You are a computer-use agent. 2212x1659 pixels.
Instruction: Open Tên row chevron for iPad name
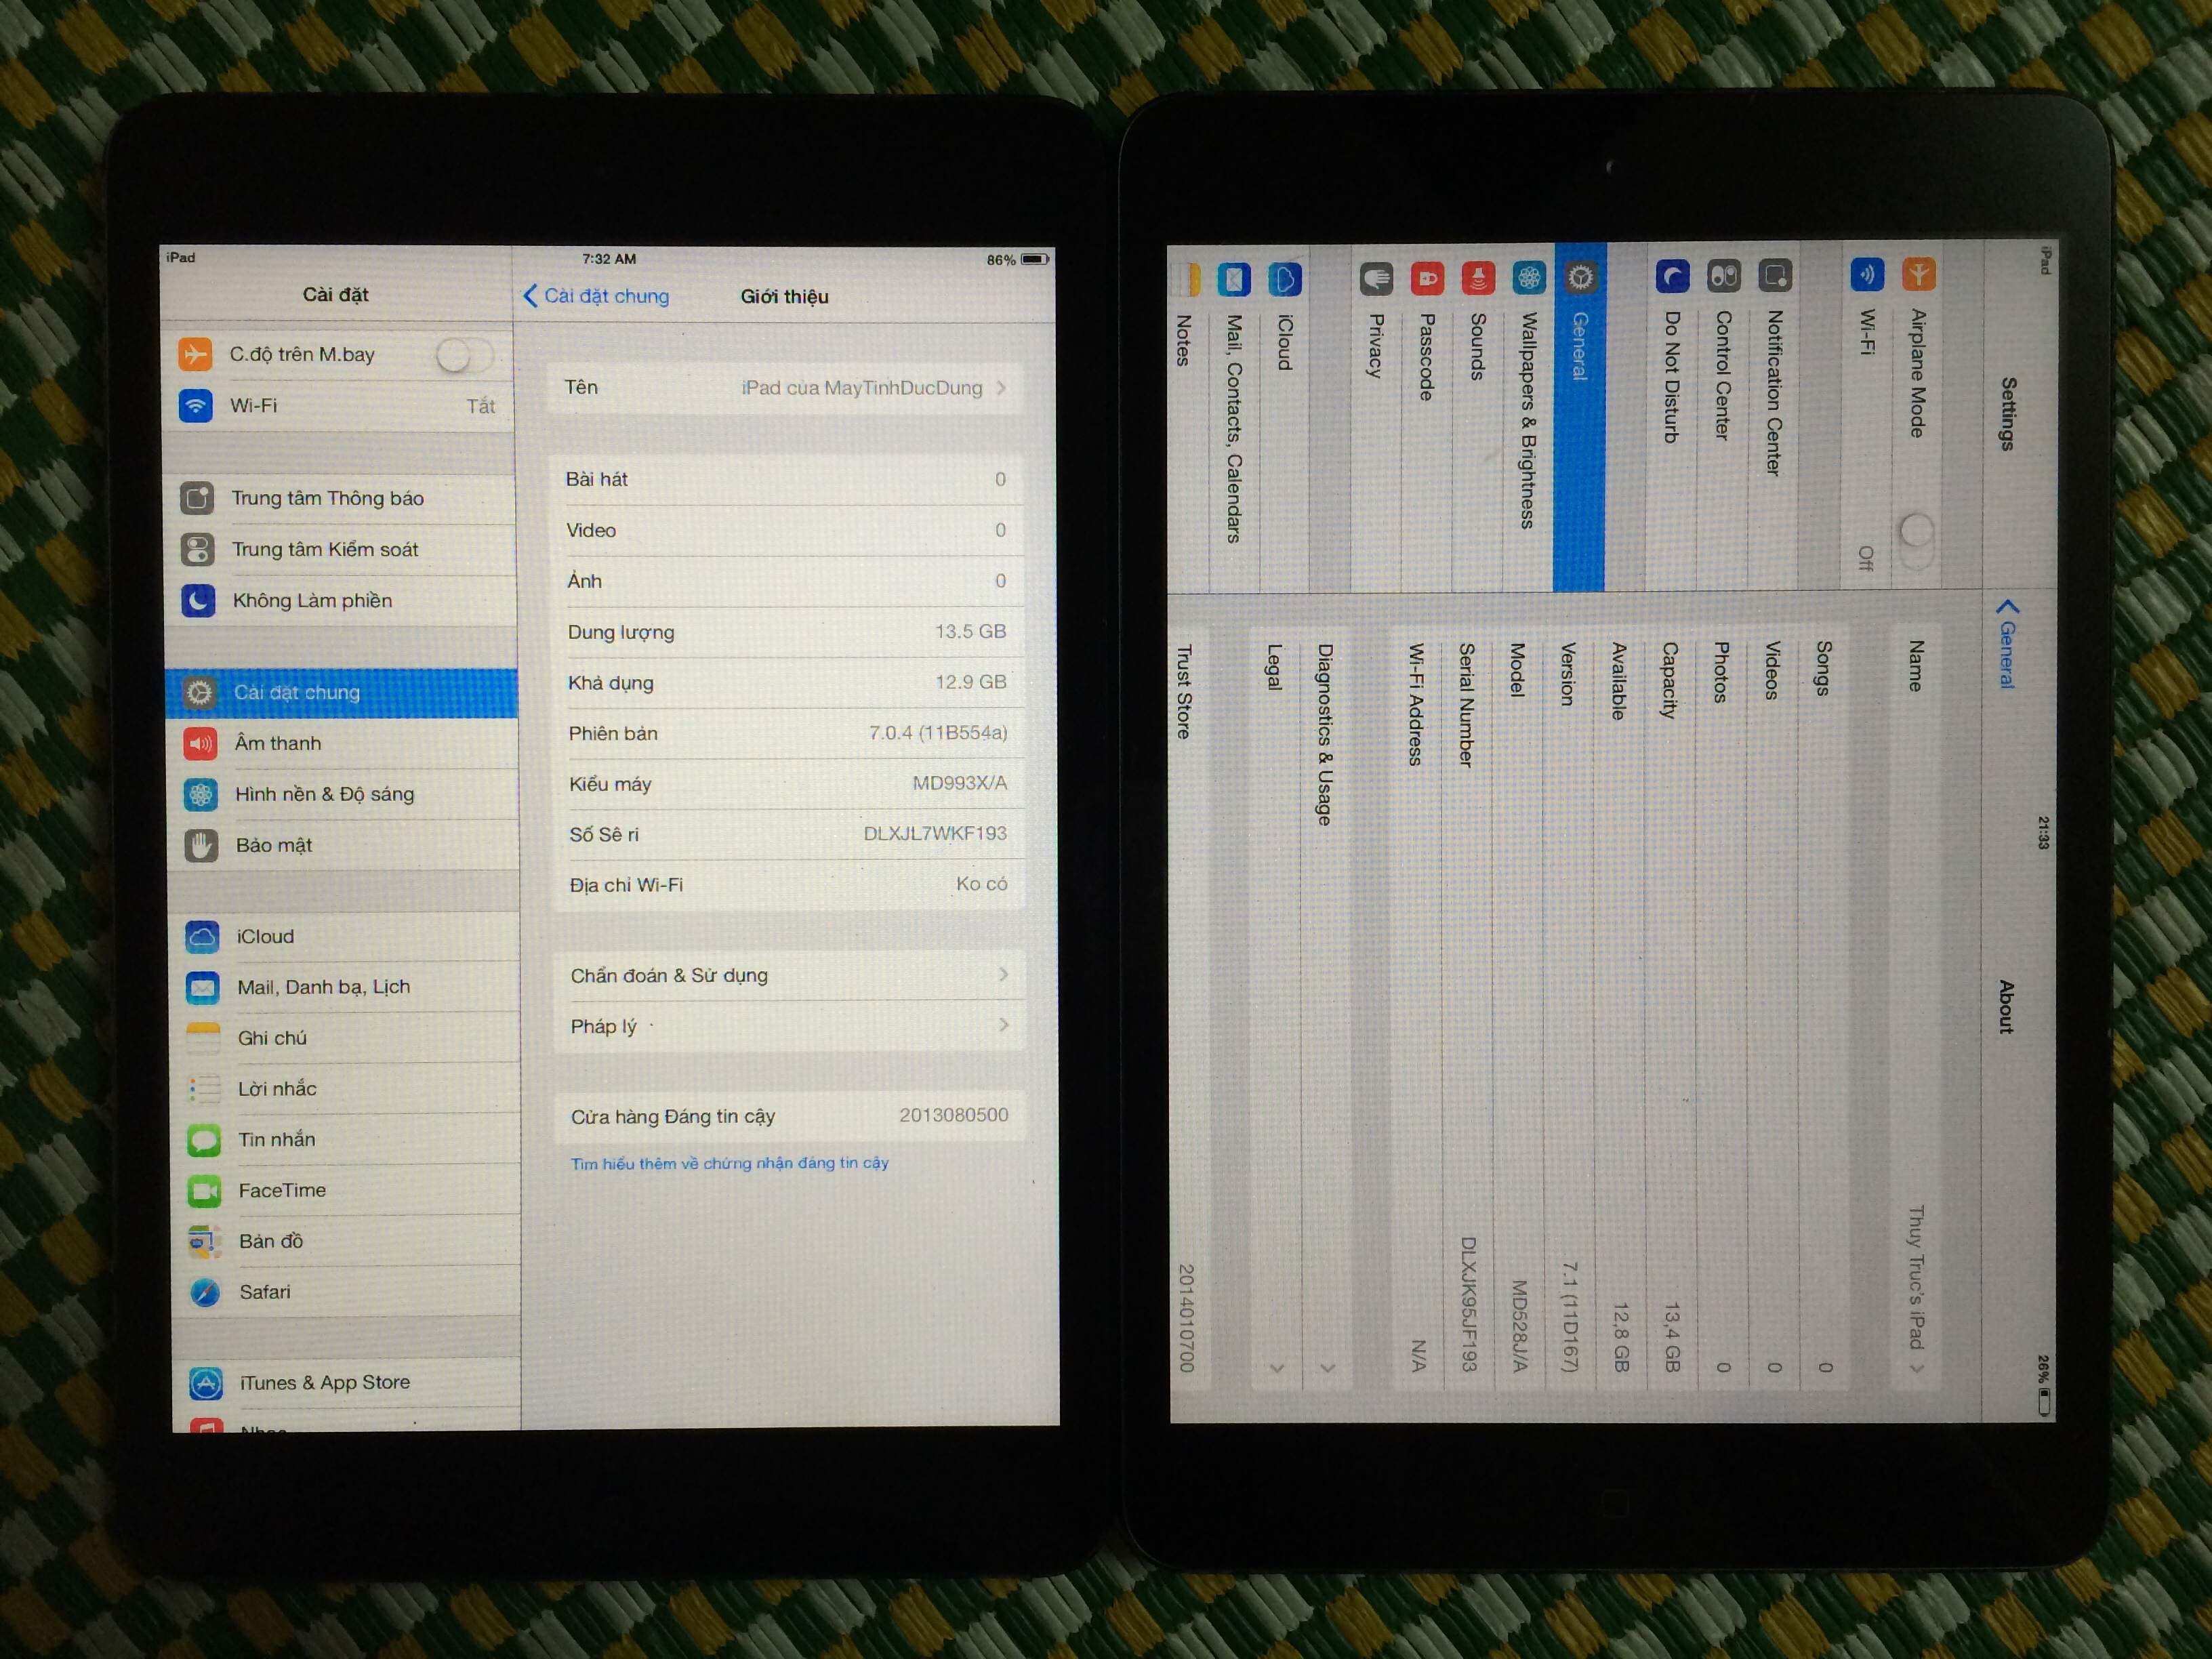point(1001,388)
